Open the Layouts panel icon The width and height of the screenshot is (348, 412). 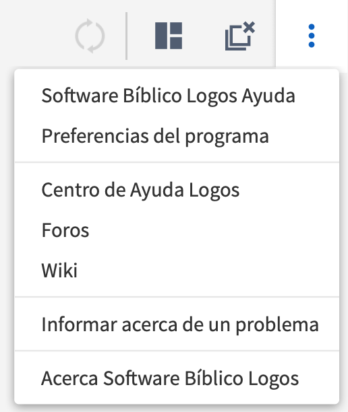coord(169,36)
